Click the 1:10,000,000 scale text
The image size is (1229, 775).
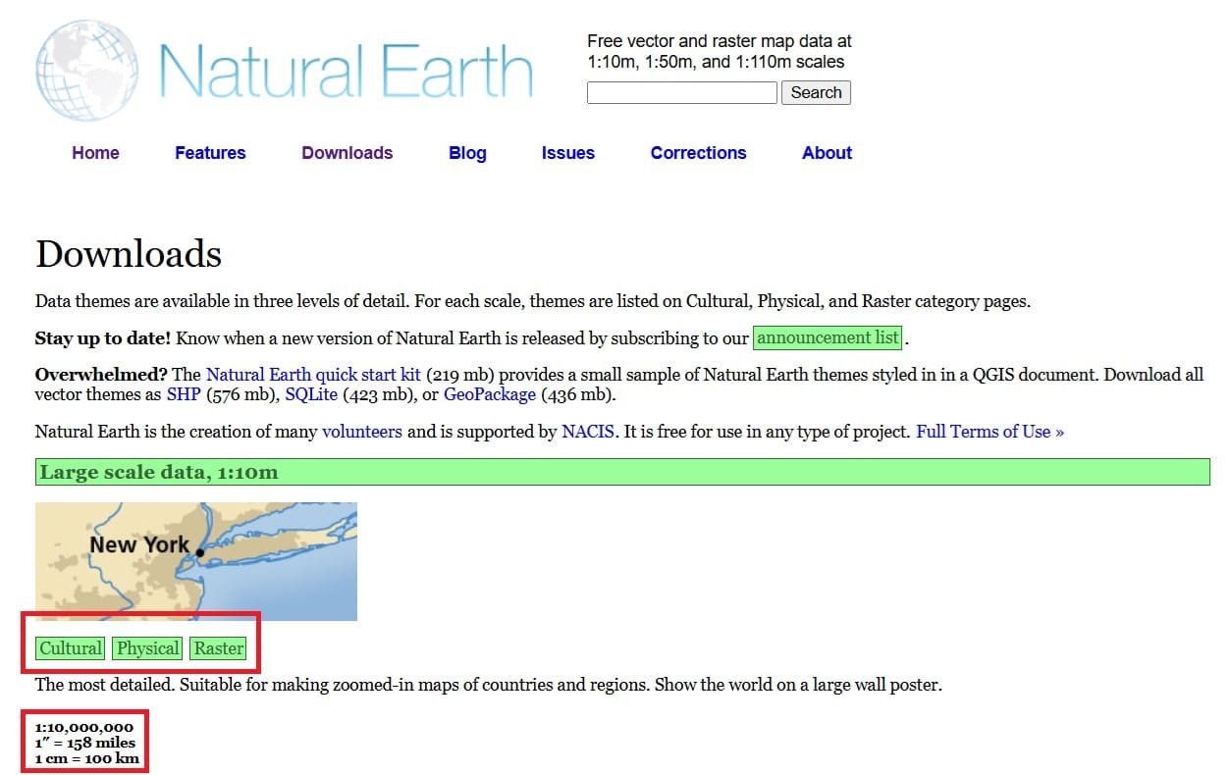[84, 728]
